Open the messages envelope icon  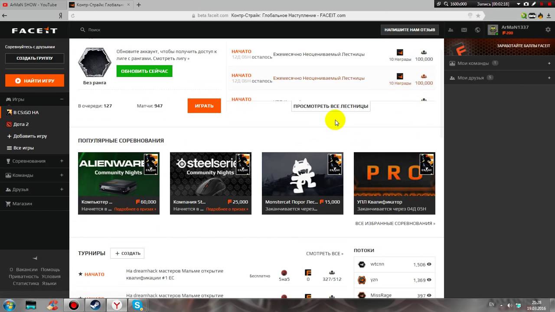point(464,30)
